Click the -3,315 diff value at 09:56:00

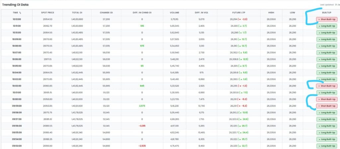142,126
